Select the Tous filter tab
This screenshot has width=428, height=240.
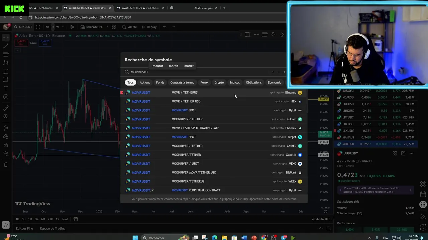click(x=130, y=82)
